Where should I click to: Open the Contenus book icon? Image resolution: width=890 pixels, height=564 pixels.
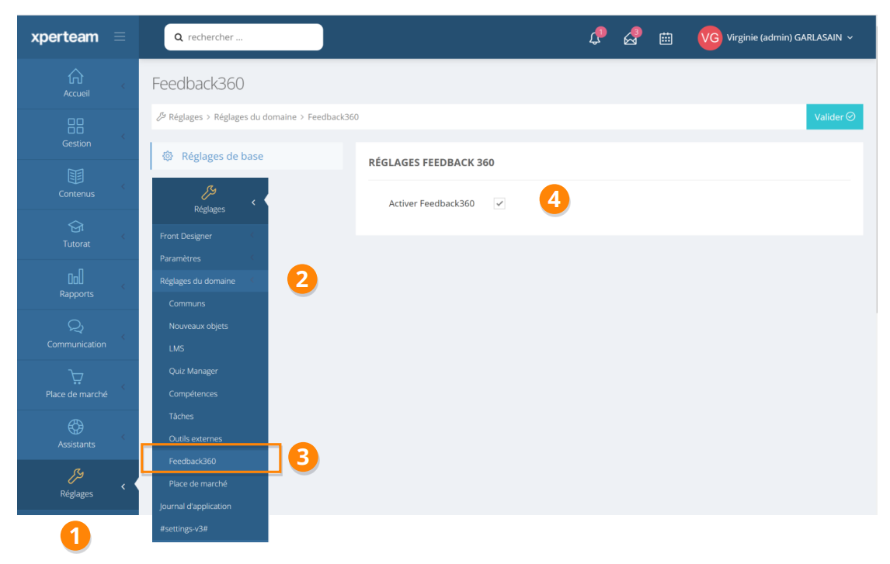coord(76,177)
